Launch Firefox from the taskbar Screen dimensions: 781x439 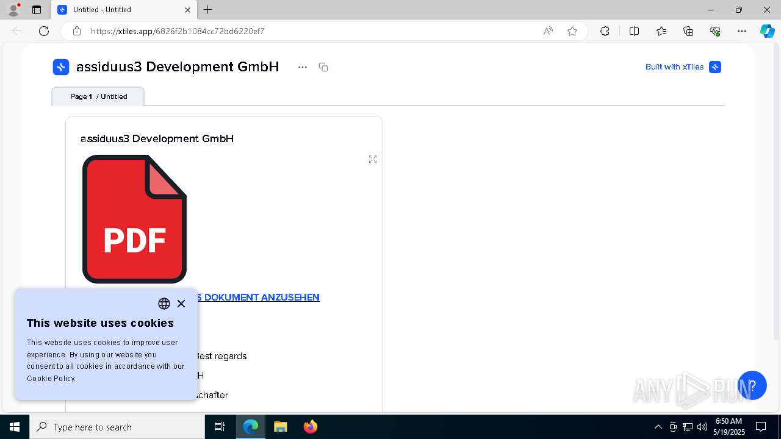310,427
